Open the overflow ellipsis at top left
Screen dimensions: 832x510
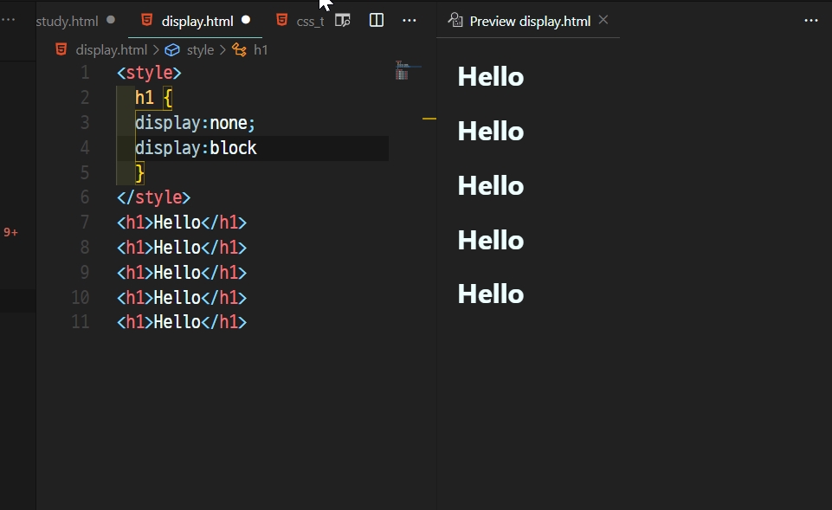(8, 20)
